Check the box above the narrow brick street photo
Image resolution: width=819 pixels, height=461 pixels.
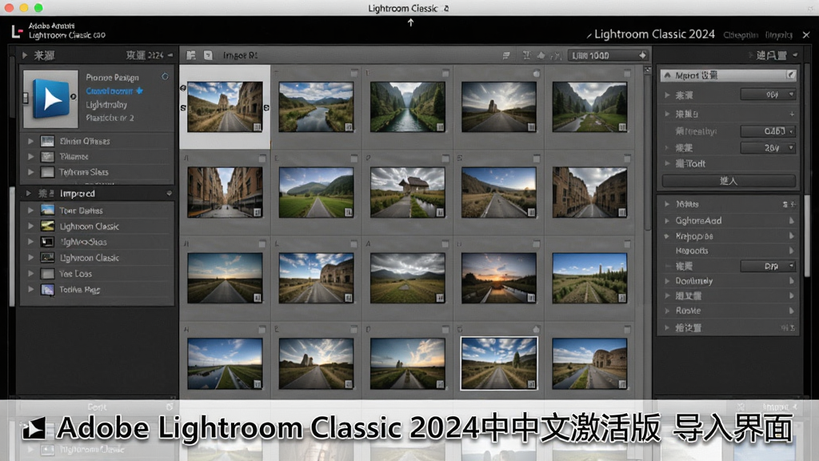[x=262, y=158]
